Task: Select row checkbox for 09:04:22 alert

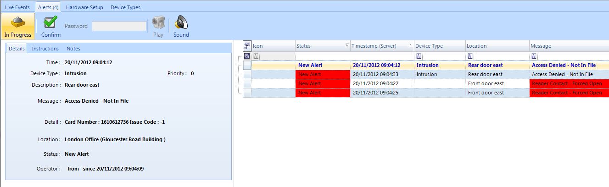Action: pyautogui.click(x=247, y=83)
